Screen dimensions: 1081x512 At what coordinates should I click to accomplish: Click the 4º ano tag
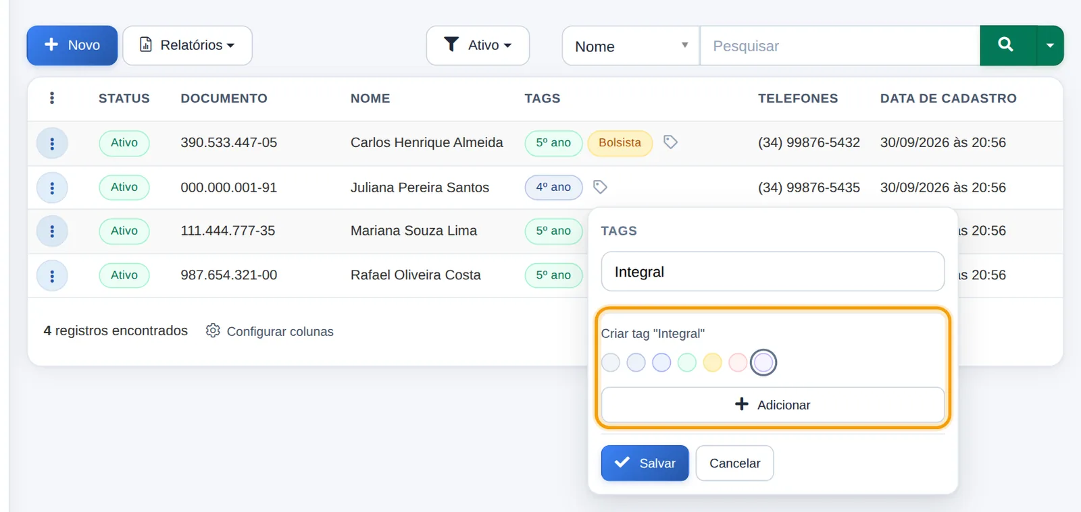click(x=553, y=188)
